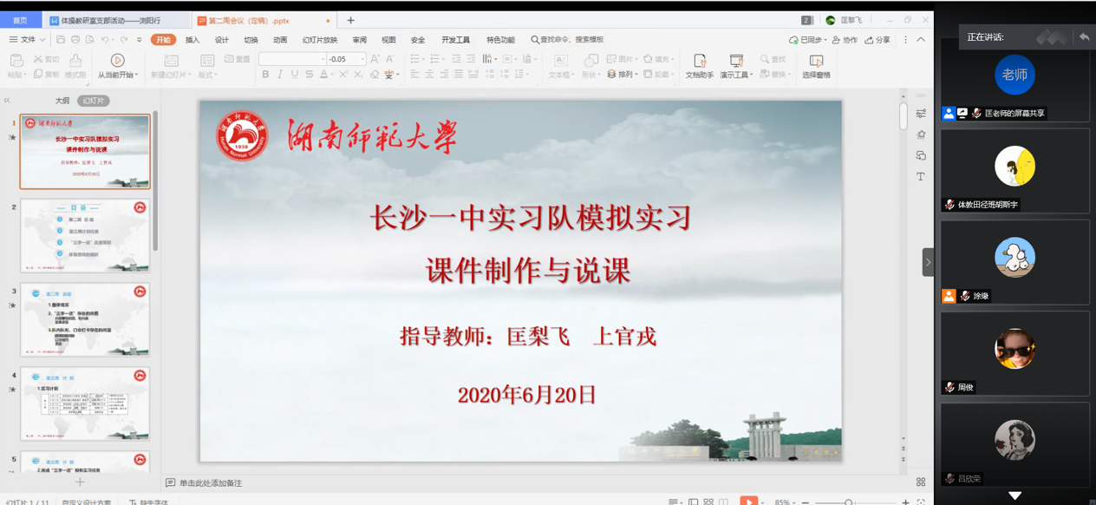Start slideshow from the orange status bar button
Viewport: 1096px width, 505px height.
pos(748,501)
